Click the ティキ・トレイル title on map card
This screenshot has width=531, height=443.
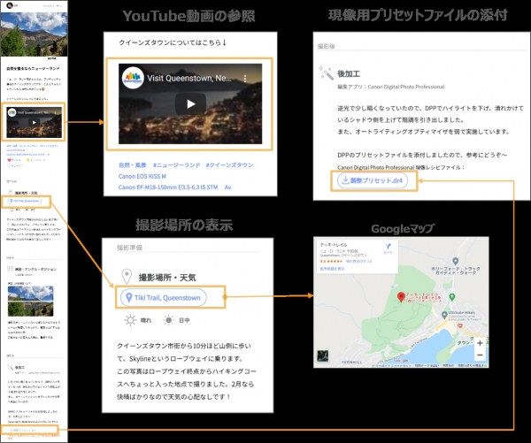pyautogui.click(x=334, y=245)
